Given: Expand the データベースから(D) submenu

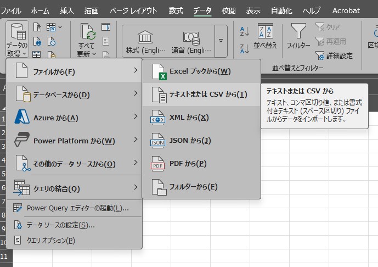Looking at the screenshot, I should pos(74,94).
